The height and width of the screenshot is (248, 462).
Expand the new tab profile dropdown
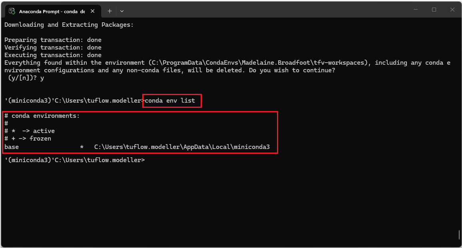[x=122, y=11]
